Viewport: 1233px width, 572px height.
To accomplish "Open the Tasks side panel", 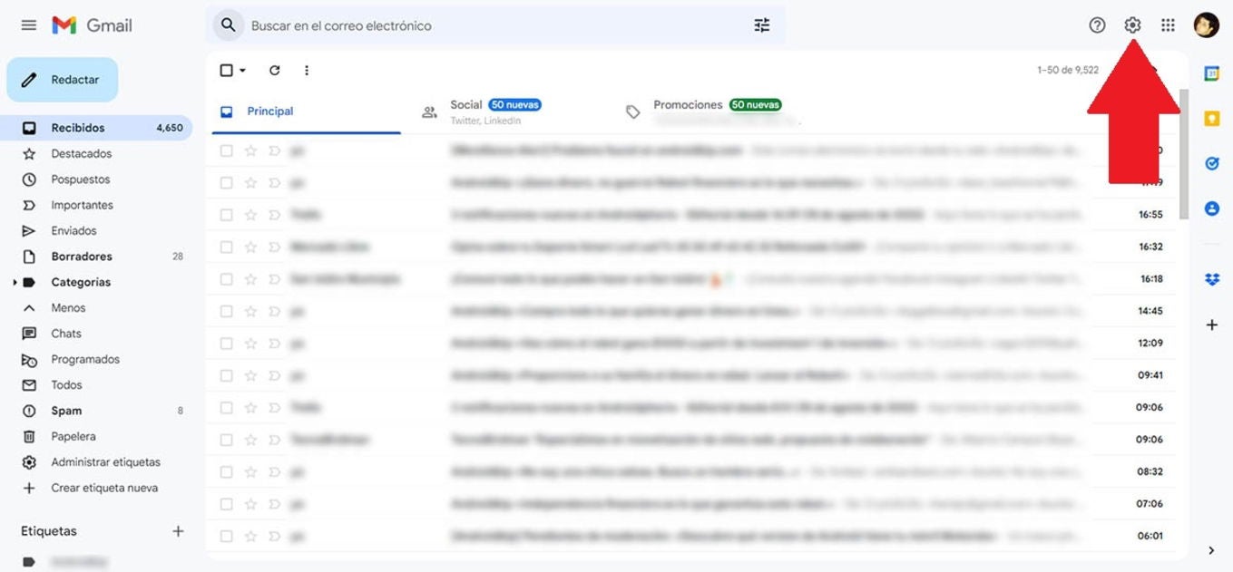I will pos(1212,163).
